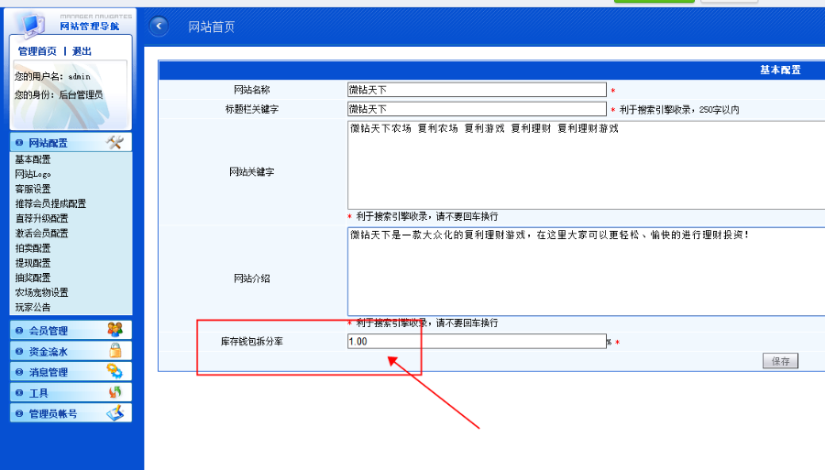The width and height of the screenshot is (825, 470).
Task: Click the 网站介绍 label
Action: (251, 279)
